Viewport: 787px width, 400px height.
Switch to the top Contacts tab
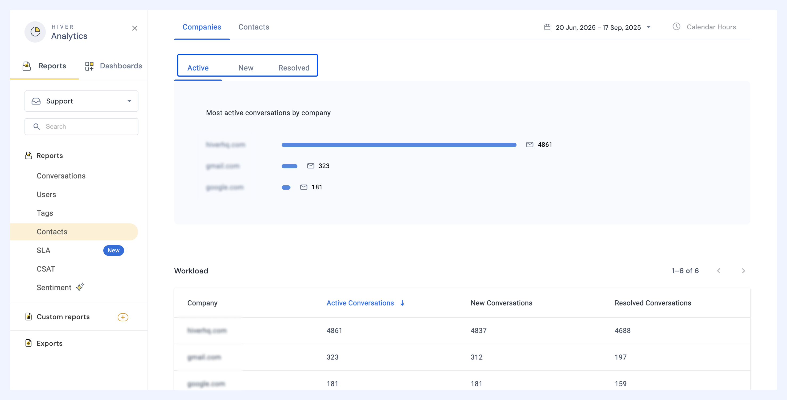point(254,27)
